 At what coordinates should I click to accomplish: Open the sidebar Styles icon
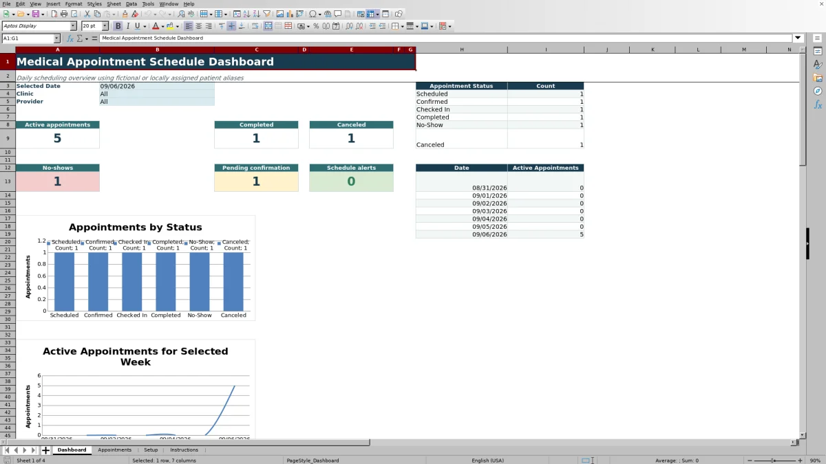(x=818, y=65)
